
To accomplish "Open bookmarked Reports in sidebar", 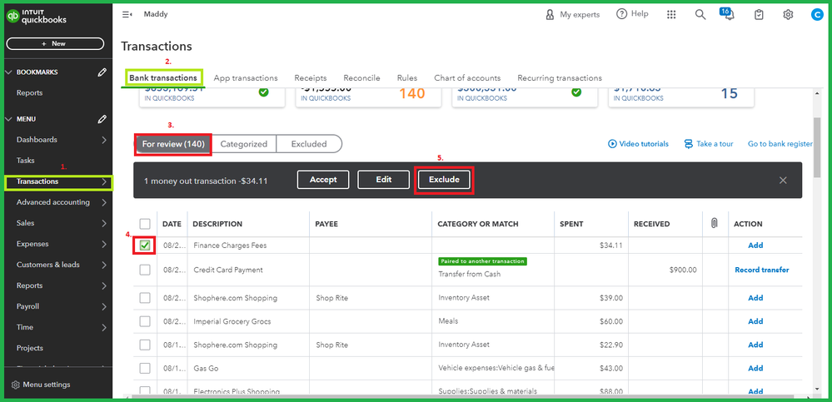I will pyautogui.click(x=29, y=93).
